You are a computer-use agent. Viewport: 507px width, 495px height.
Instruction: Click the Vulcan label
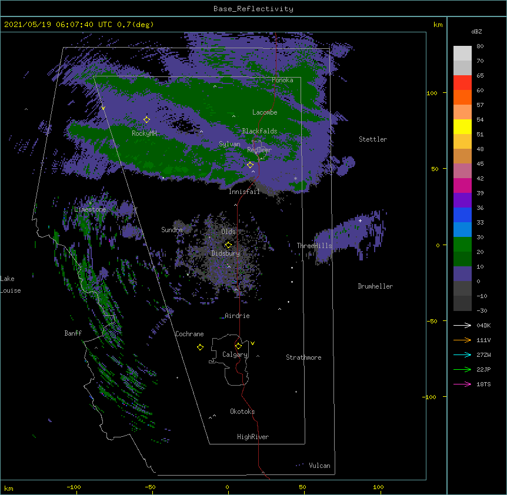319,466
